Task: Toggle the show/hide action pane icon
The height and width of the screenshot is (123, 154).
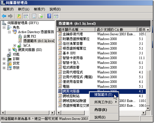Action: (56, 16)
